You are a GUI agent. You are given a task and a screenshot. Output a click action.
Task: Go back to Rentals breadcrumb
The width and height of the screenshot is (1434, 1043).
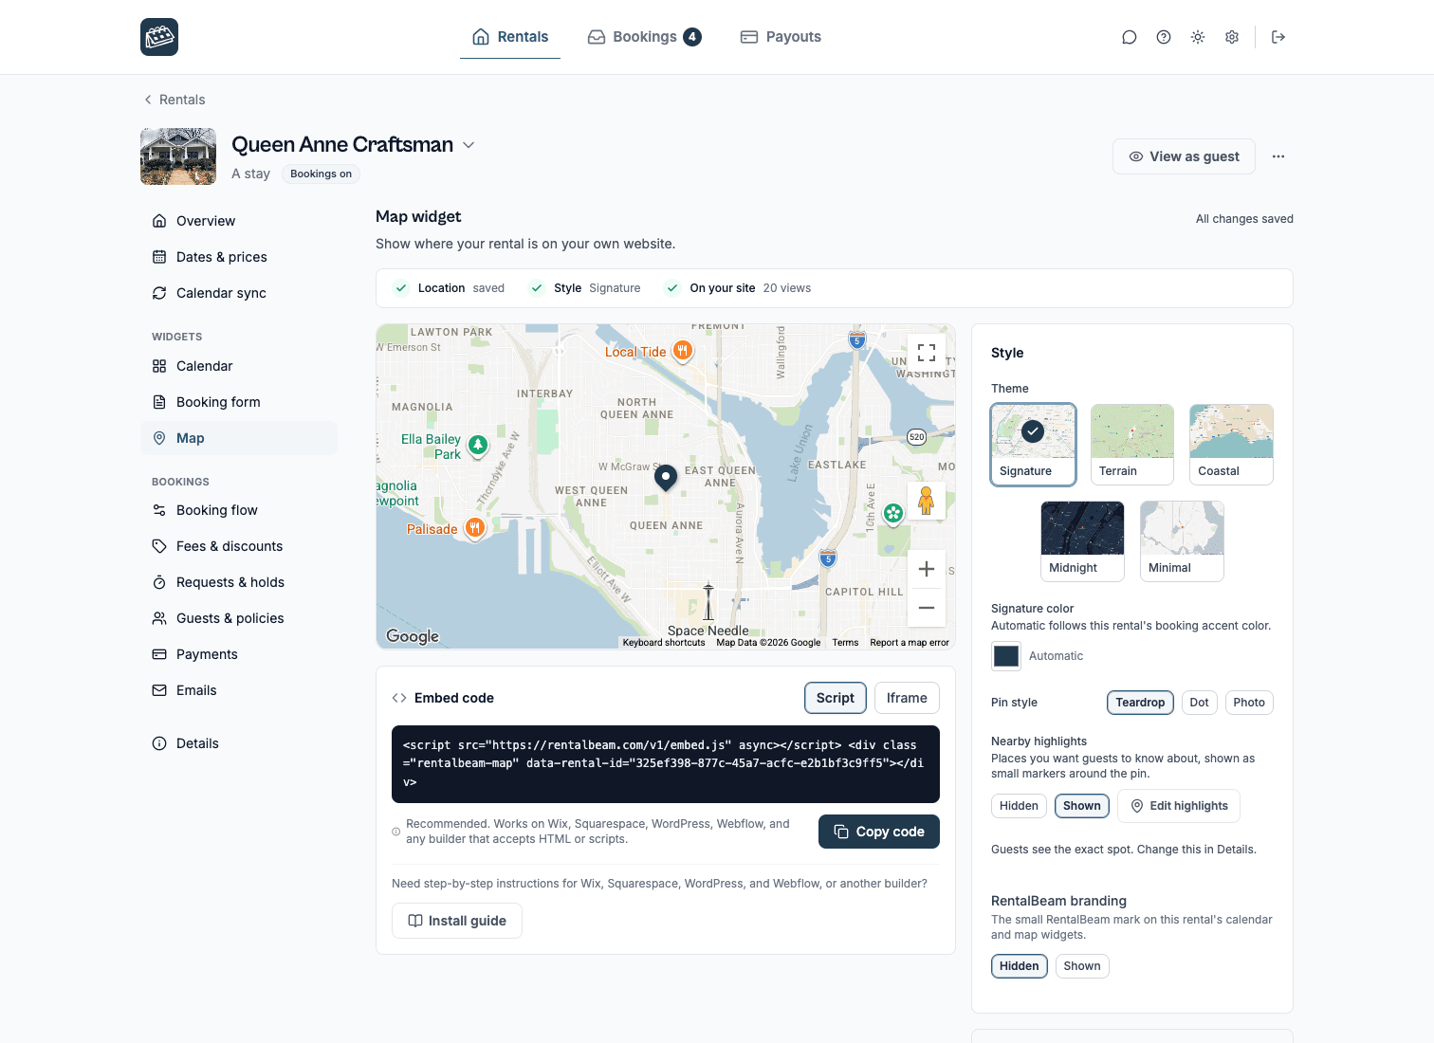coord(175,100)
